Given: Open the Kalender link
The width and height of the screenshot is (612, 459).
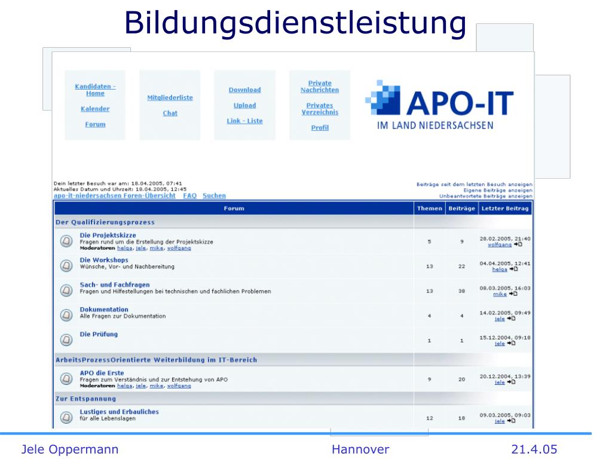Looking at the screenshot, I should click(x=95, y=109).
